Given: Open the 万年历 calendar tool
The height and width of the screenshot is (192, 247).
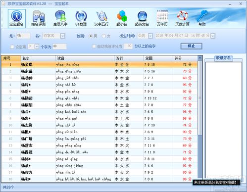Looking at the screenshot, I should tap(162, 18).
